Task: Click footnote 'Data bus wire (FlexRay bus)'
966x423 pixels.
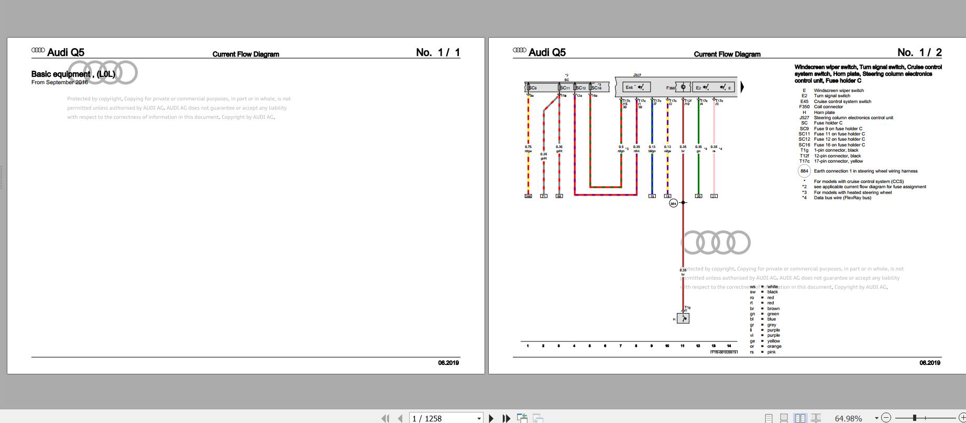Action: tap(842, 198)
